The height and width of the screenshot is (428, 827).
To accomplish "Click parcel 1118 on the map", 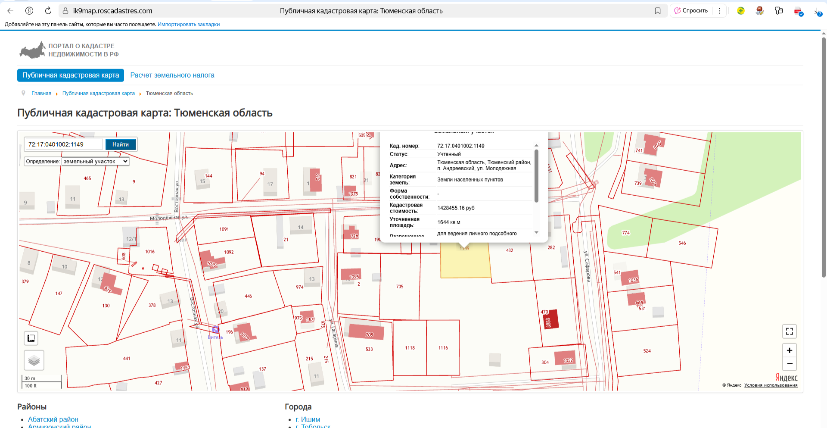I will (410, 348).
